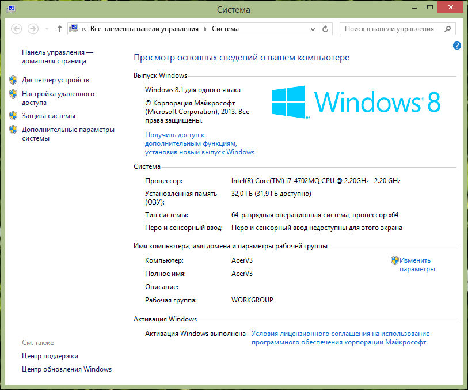Screen dimensions: 468x390
Task: Click 'Все элементы панели управления' breadcrumb
Action: point(144,29)
